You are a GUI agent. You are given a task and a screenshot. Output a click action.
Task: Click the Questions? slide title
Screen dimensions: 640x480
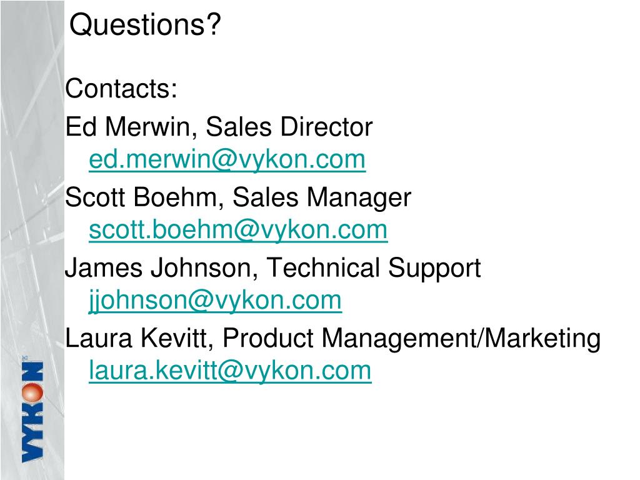click(145, 24)
